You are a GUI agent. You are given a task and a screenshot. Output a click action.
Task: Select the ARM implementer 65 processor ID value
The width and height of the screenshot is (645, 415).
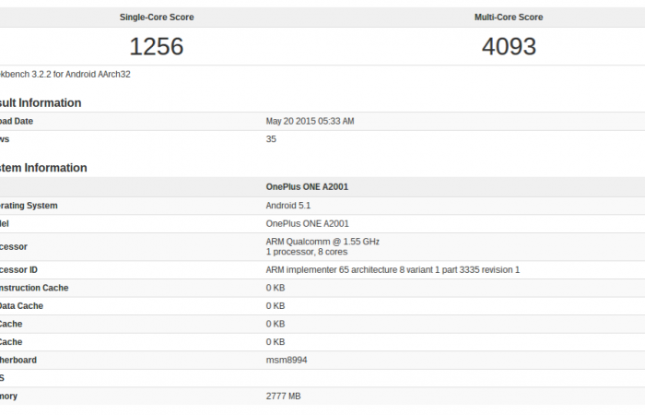(393, 269)
